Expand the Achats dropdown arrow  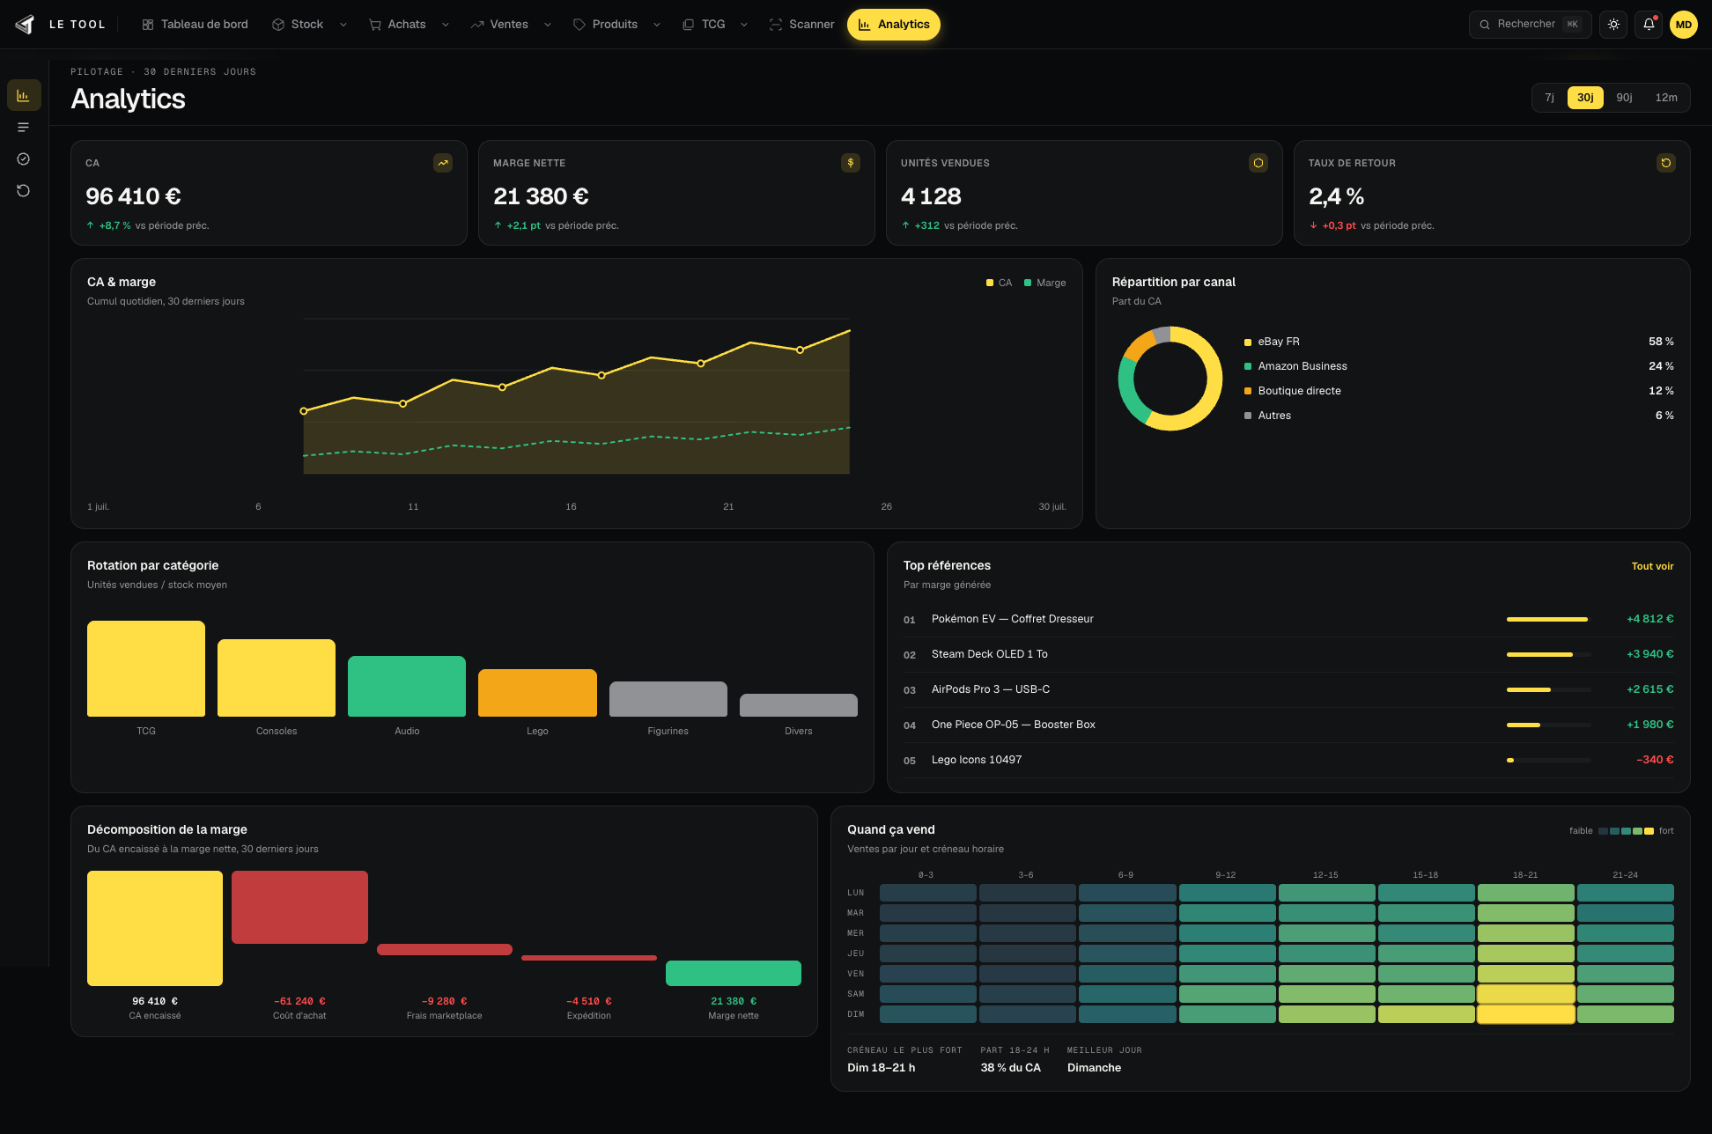446,25
